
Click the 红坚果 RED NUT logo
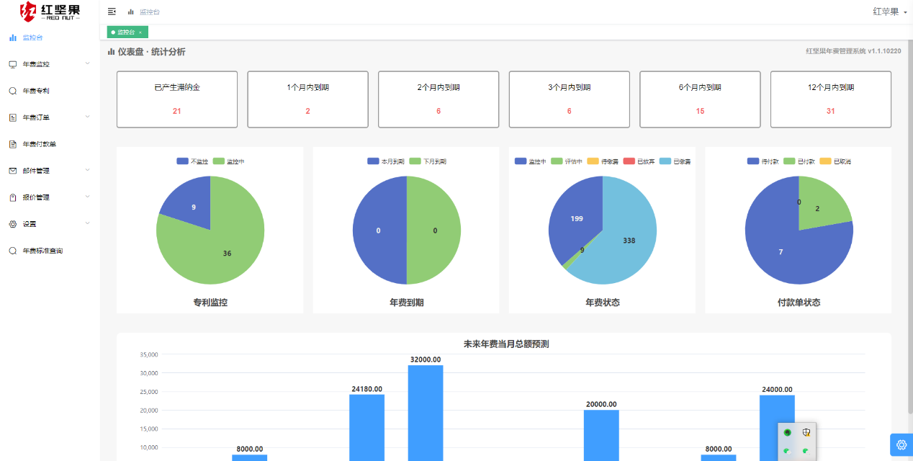coord(50,12)
